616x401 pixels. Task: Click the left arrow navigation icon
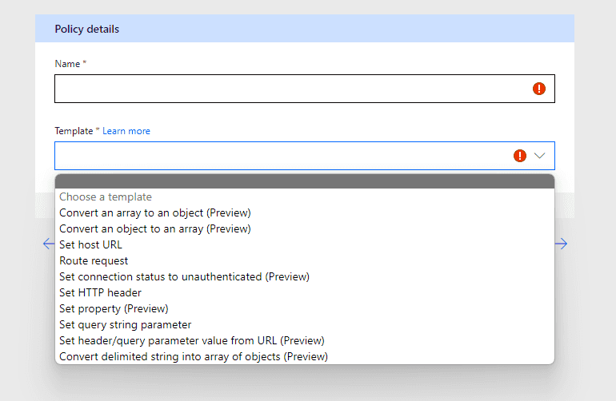click(x=49, y=244)
